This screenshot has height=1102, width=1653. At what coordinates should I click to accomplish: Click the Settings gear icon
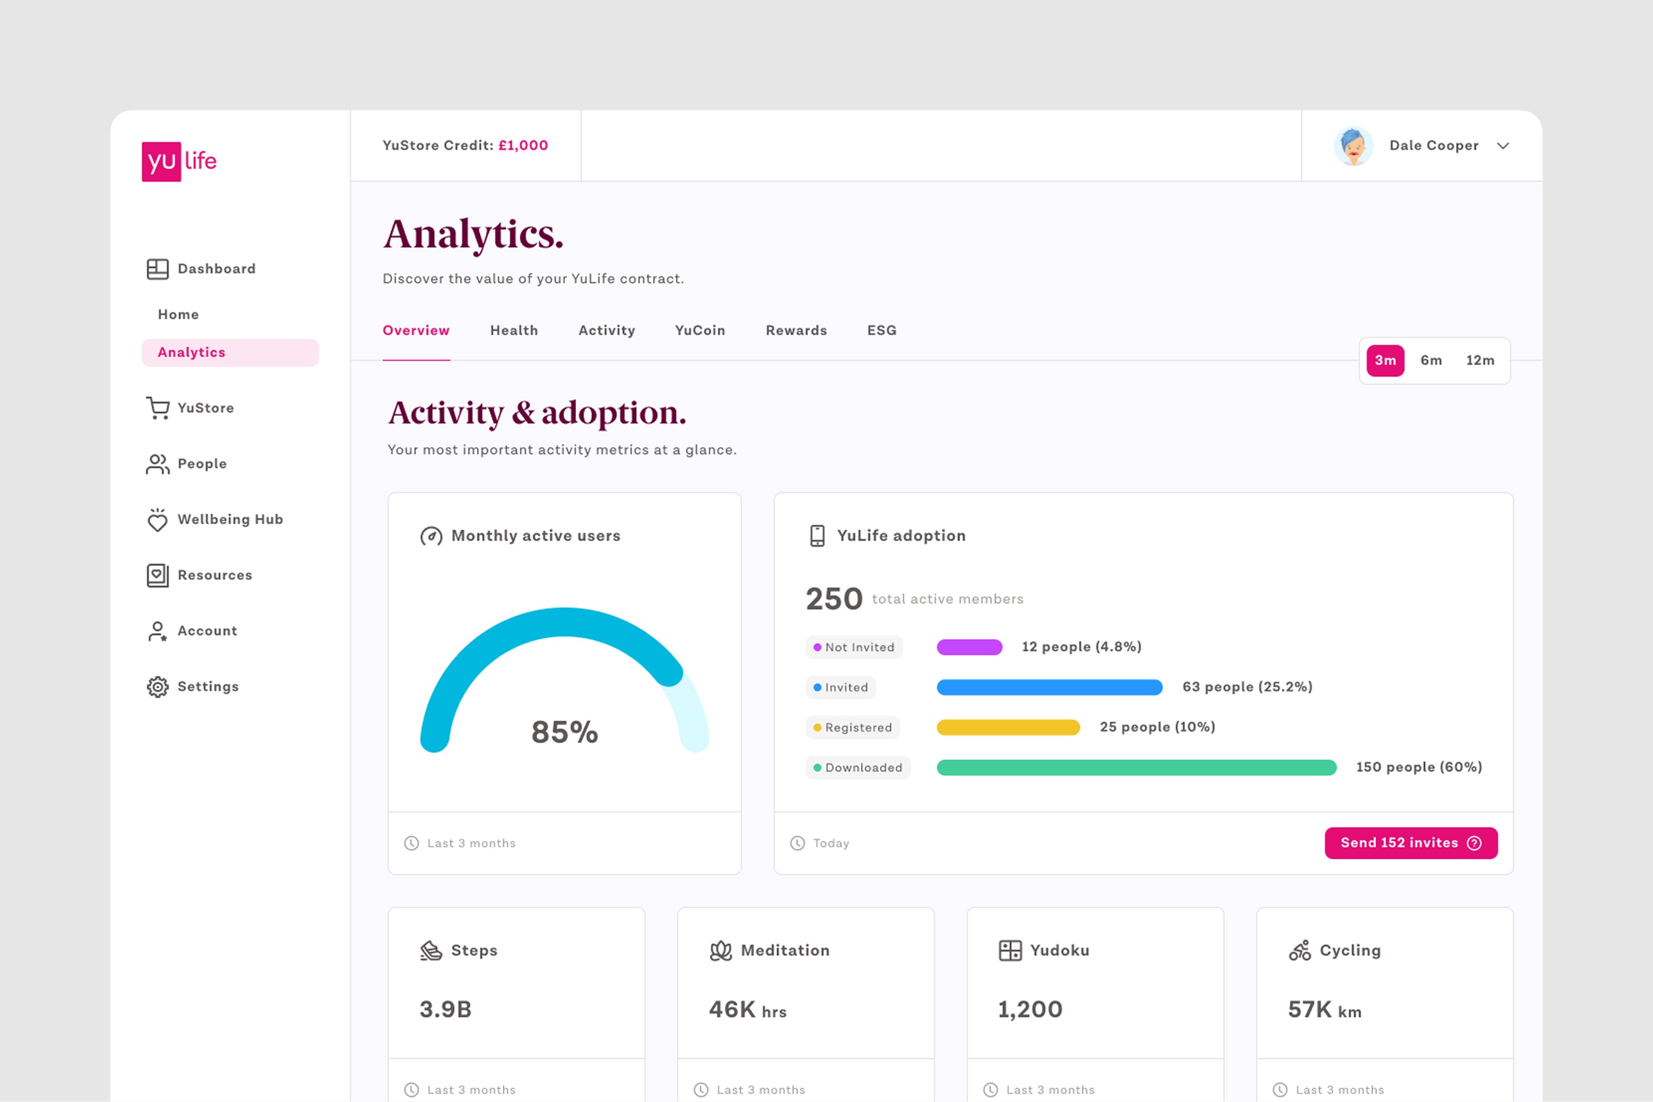pyautogui.click(x=158, y=687)
